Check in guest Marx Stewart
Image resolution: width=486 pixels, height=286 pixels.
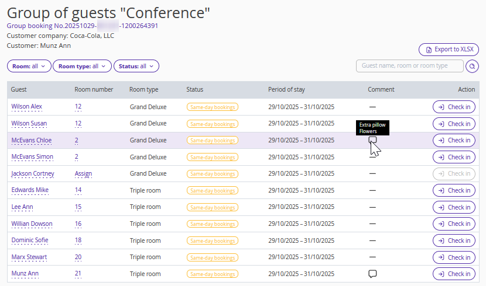pos(454,257)
